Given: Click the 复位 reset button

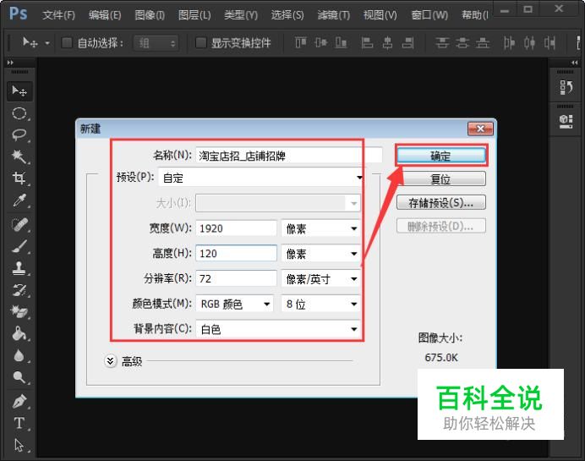Looking at the screenshot, I should [x=441, y=179].
